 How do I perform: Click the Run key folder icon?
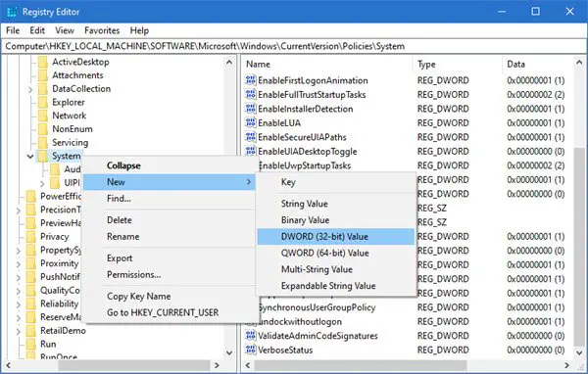click(31, 344)
